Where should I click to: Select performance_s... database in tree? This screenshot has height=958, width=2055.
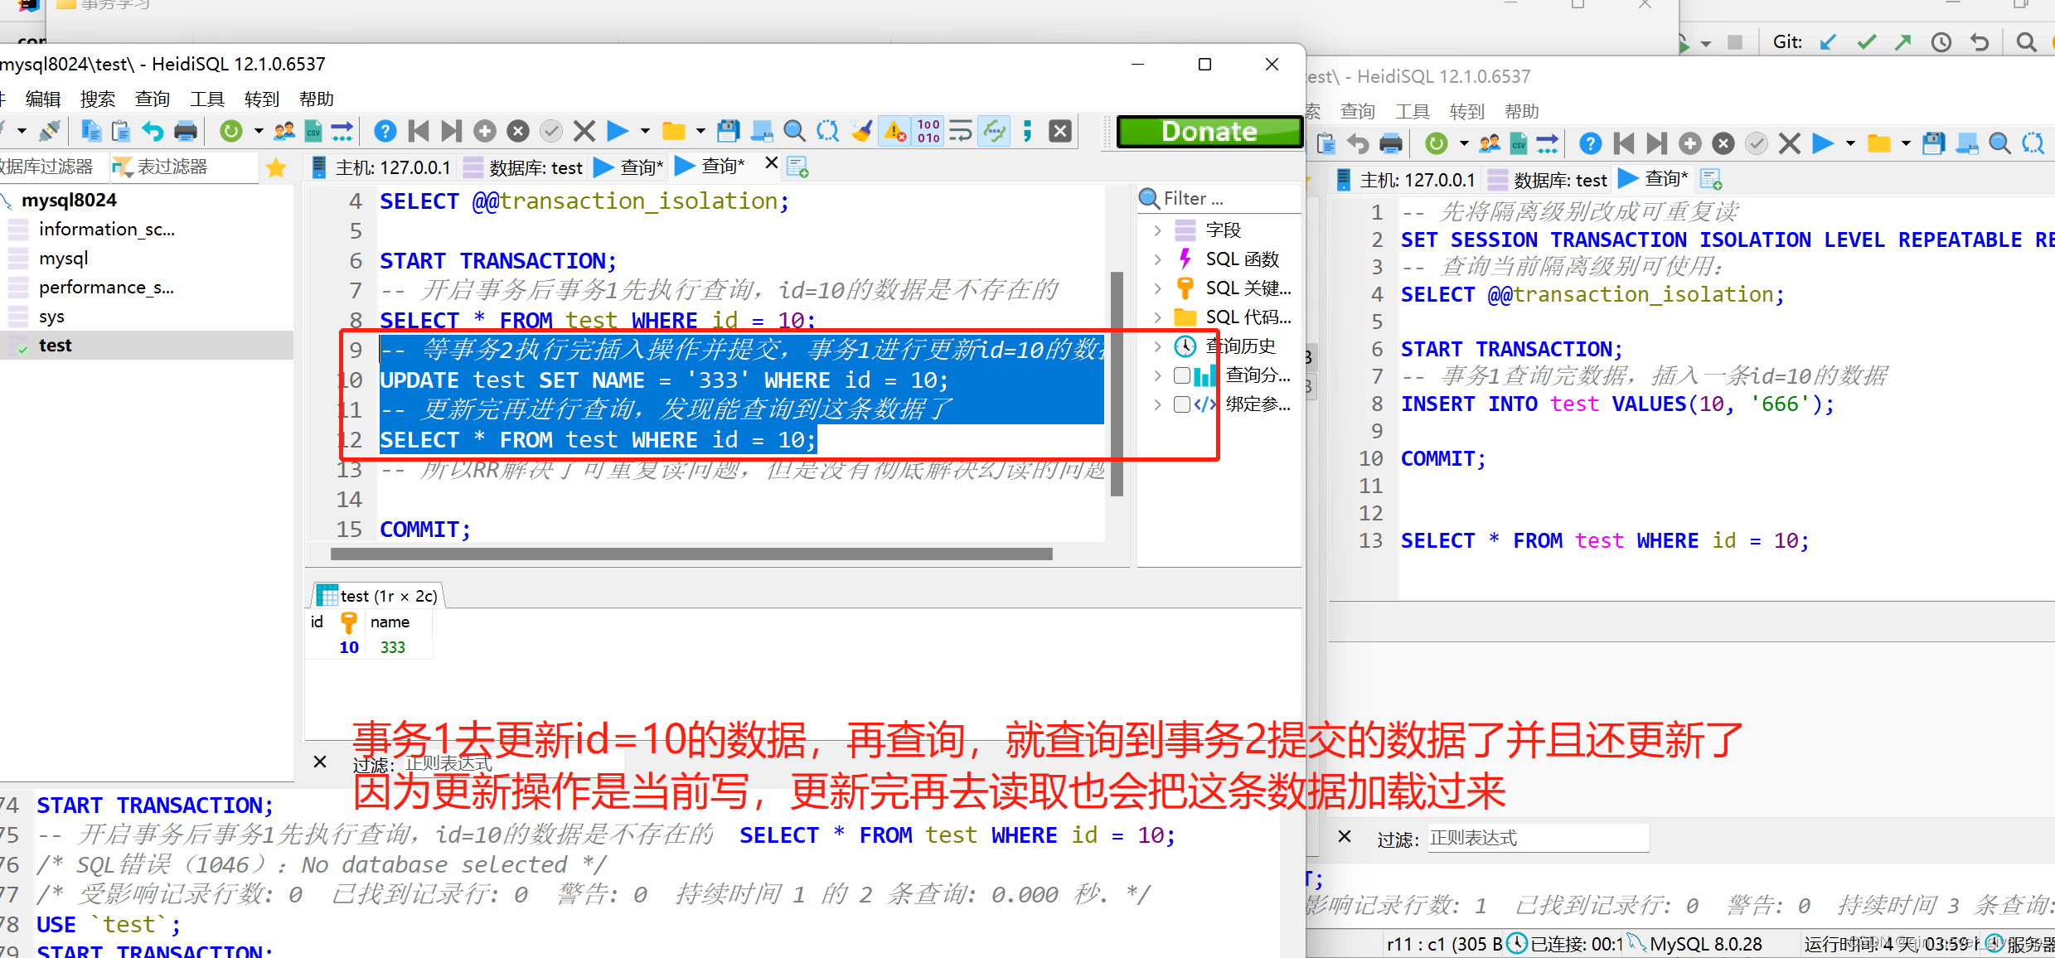106,288
